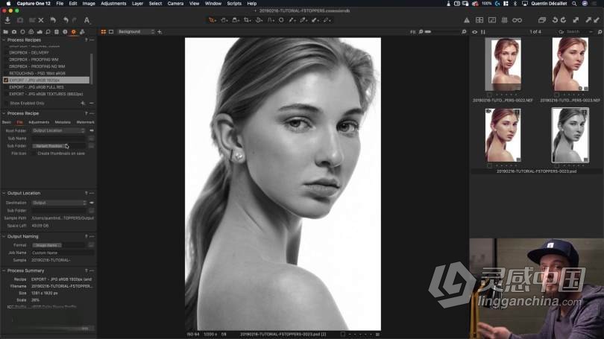This screenshot has width=604, height=339.
Task: Open Process Recipes panel options menu
Action: coord(92,40)
